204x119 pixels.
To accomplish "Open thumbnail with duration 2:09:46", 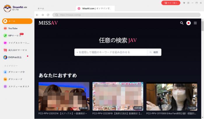I will coord(64,96).
